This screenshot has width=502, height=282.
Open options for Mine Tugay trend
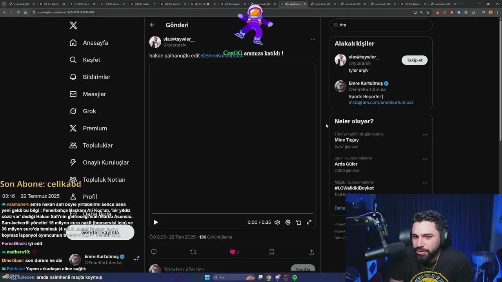tap(425, 135)
